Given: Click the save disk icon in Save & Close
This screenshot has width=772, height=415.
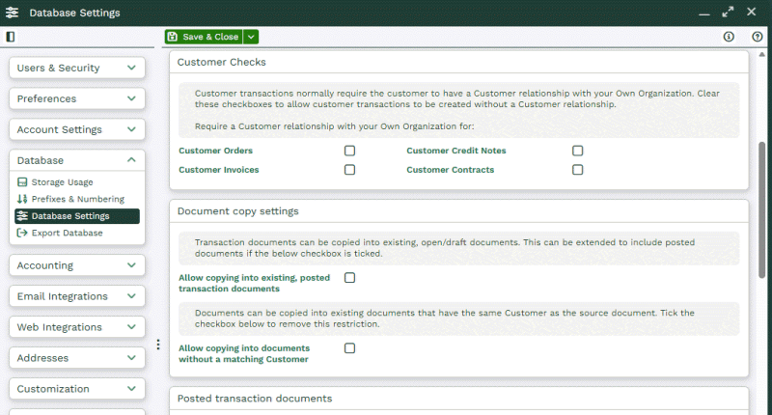Looking at the screenshot, I should coord(173,37).
